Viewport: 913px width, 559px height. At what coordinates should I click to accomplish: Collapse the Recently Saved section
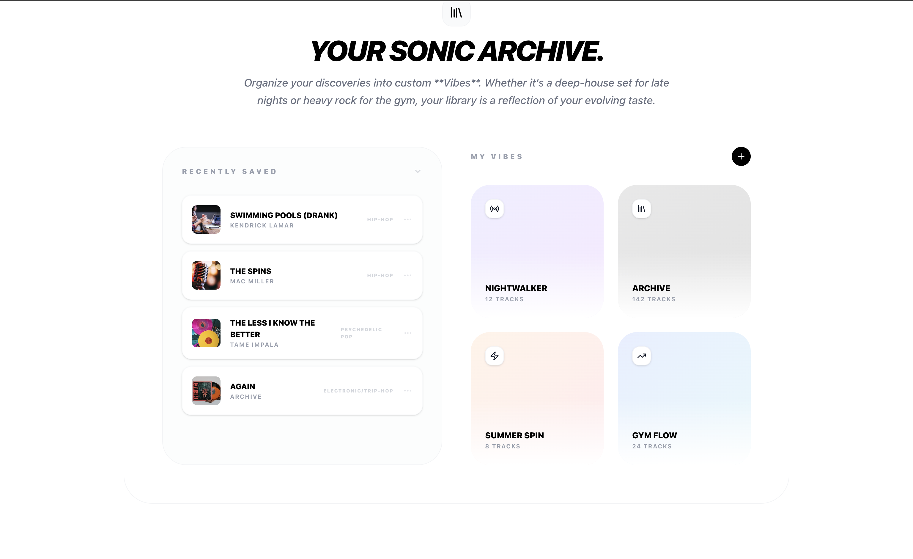(x=418, y=171)
